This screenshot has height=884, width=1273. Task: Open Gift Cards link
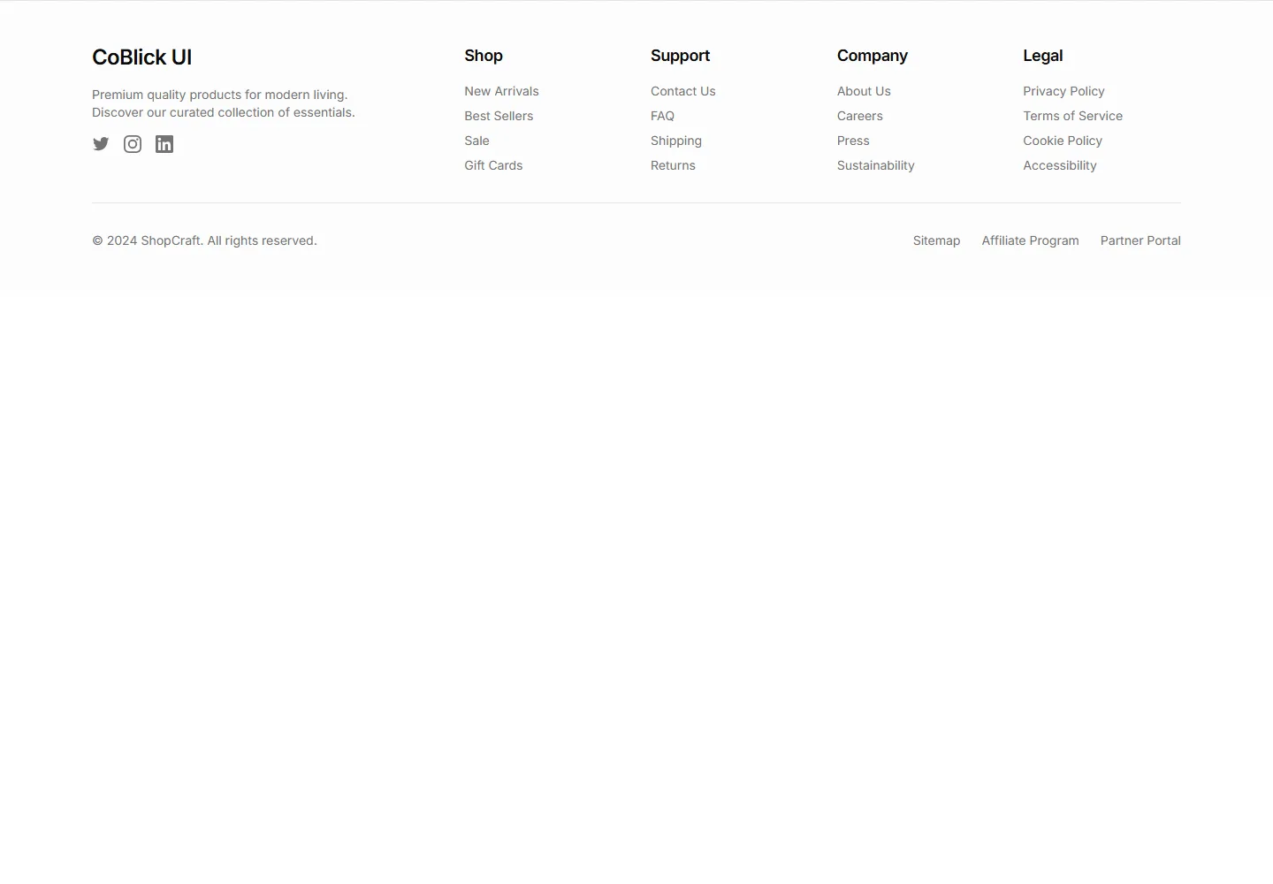click(x=493, y=165)
